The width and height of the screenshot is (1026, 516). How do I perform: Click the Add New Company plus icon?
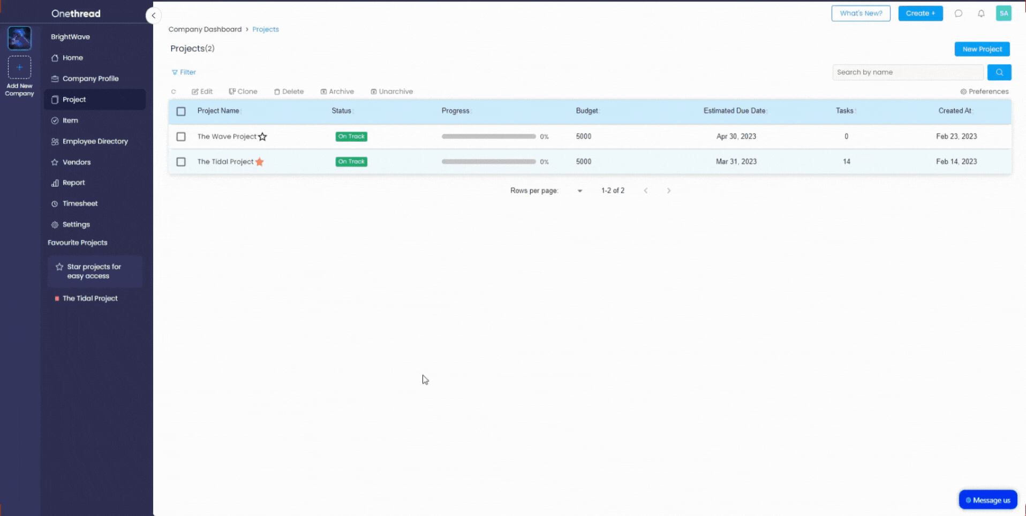(x=19, y=67)
